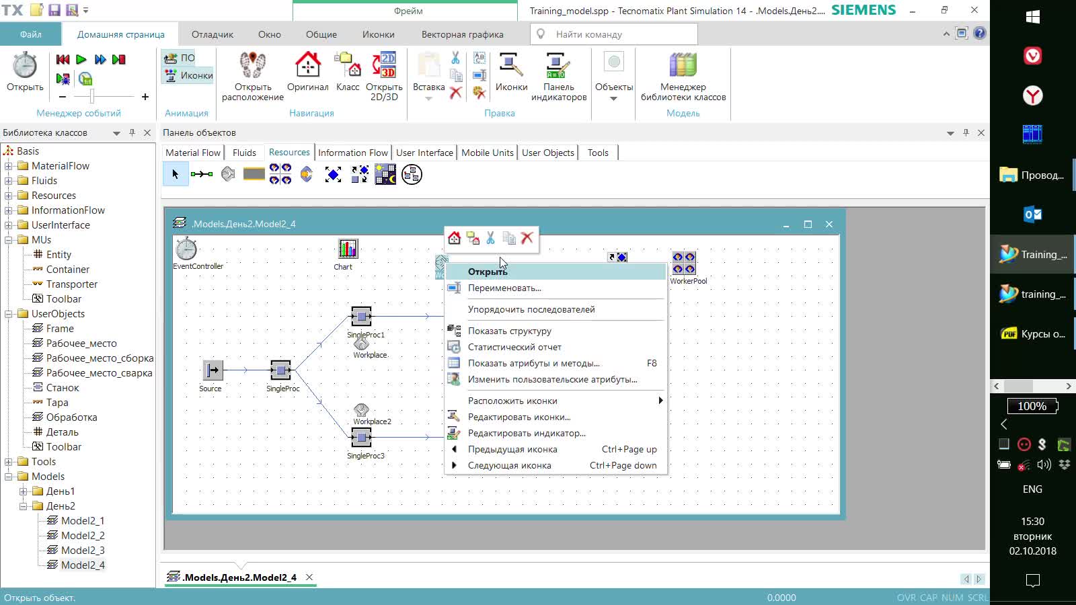
Task: Collapse the День2 folder
Action: click(x=24, y=506)
